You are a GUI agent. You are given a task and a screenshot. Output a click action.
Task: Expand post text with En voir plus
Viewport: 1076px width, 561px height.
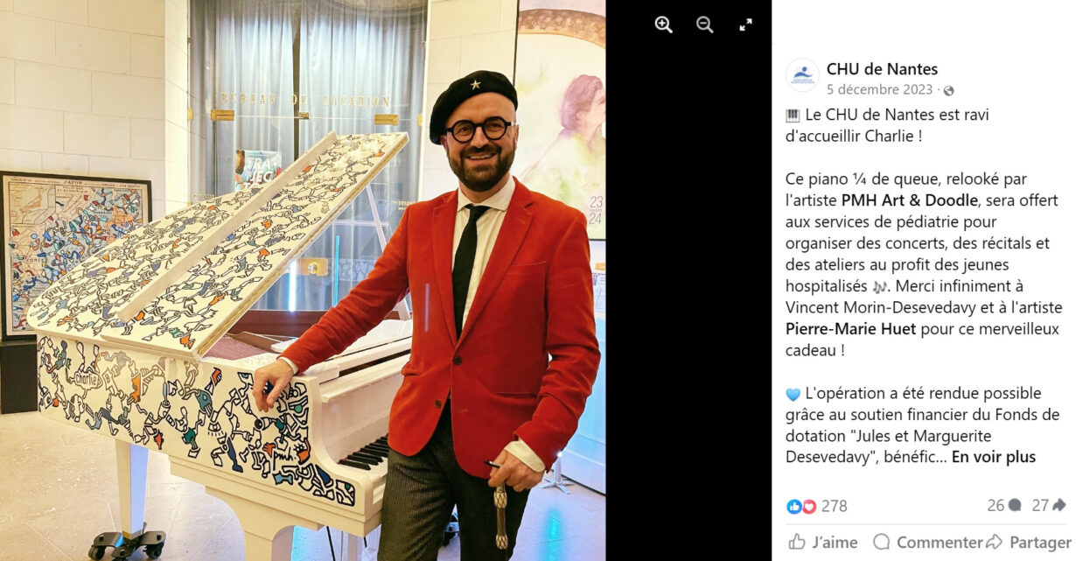[994, 457]
